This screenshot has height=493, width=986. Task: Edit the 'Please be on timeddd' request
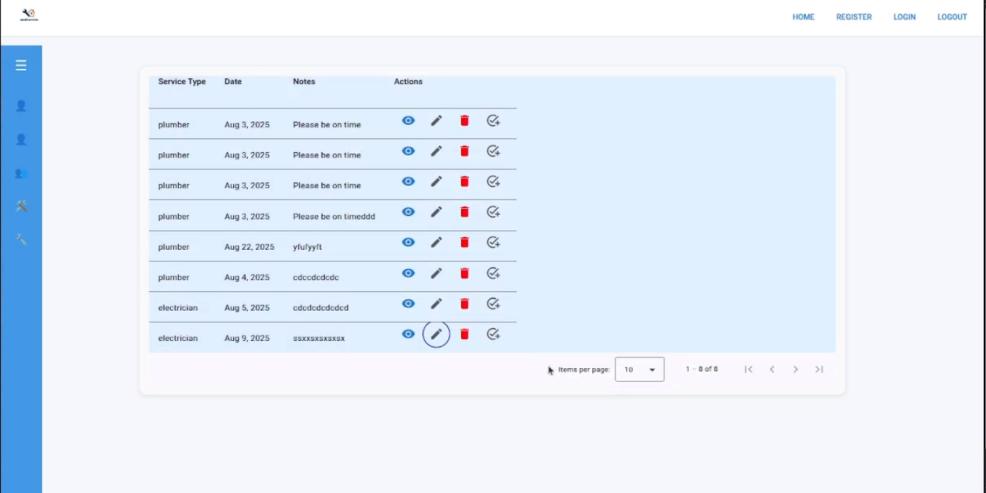click(436, 212)
